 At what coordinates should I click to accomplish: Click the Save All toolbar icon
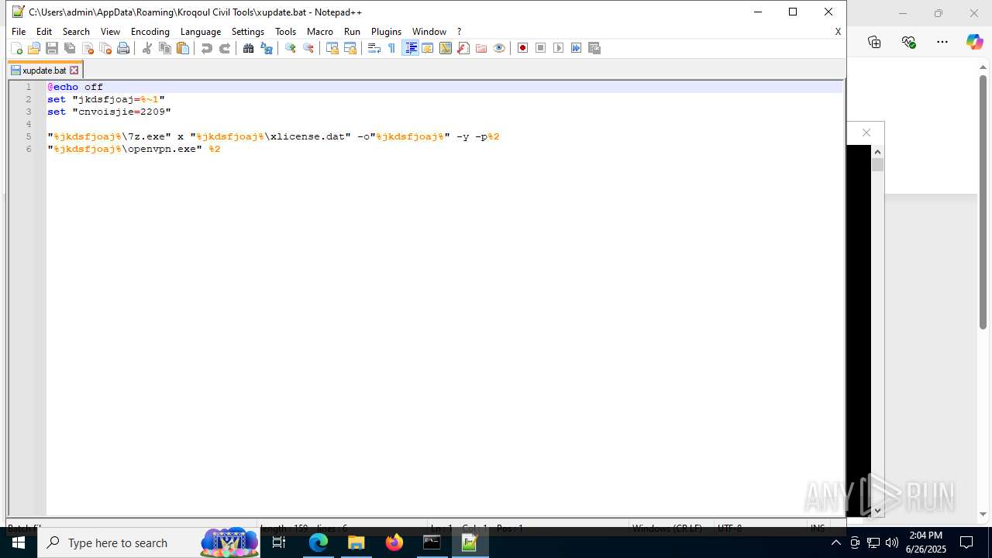tap(70, 48)
